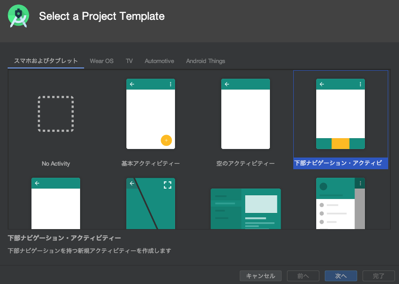
Task: Click the round avatar in navigation drawer thumbnail
Action: click(x=323, y=186)
